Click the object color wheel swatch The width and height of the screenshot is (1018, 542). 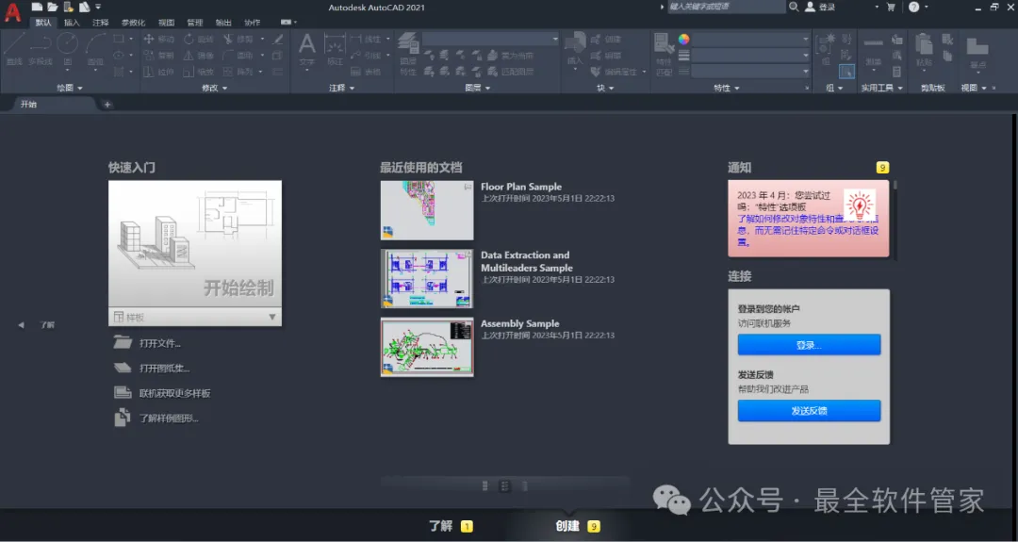tap(683, 39)
